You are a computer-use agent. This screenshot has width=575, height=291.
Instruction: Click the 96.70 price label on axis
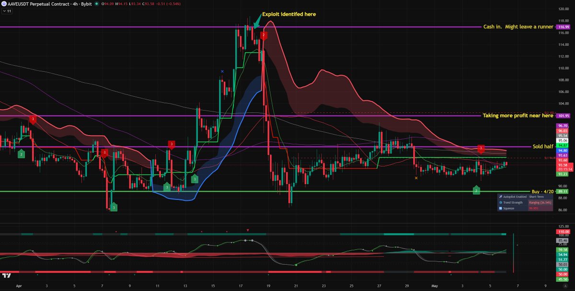click(563, 126)
